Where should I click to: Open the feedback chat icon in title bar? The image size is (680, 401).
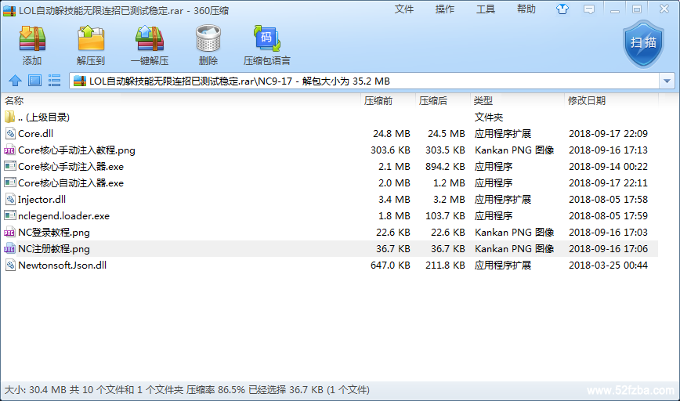coord(589,9)
